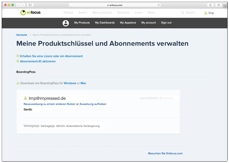Download BoardingPass for Mac
Viewport: 229px width, 163px height.
(x=83, y=83)
